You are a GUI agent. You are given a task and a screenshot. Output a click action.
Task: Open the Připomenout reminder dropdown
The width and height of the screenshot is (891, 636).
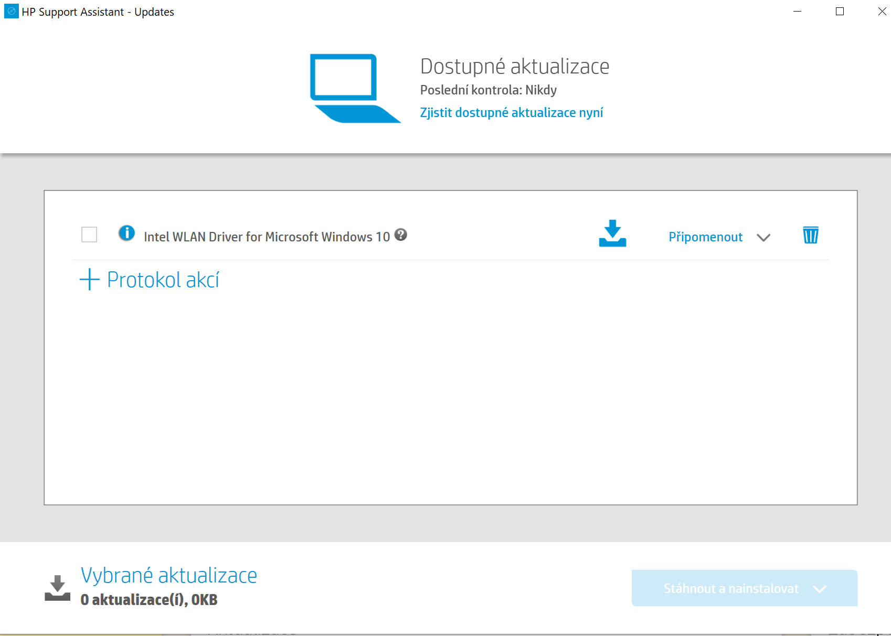click(763, 237)
